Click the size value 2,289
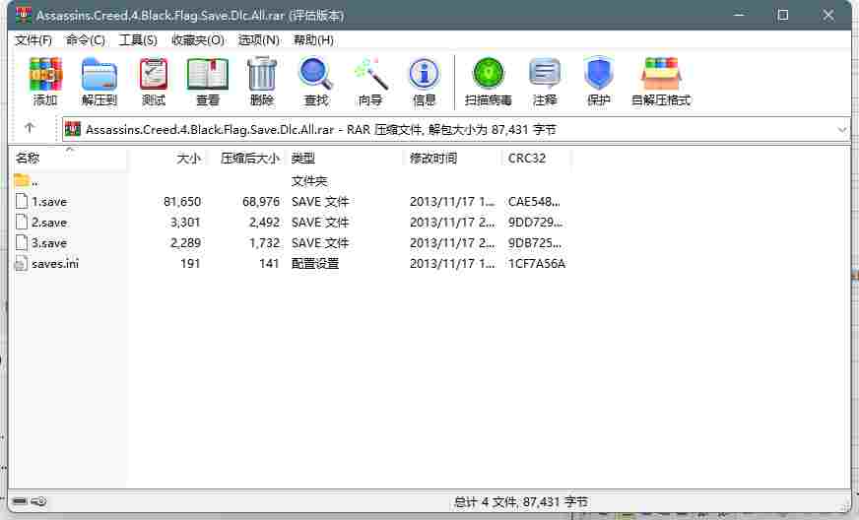Screen dimensions: 859x520 click(186, 242)
